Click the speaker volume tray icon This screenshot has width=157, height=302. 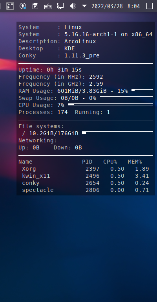pyautogui.click(x=73, y=6)
